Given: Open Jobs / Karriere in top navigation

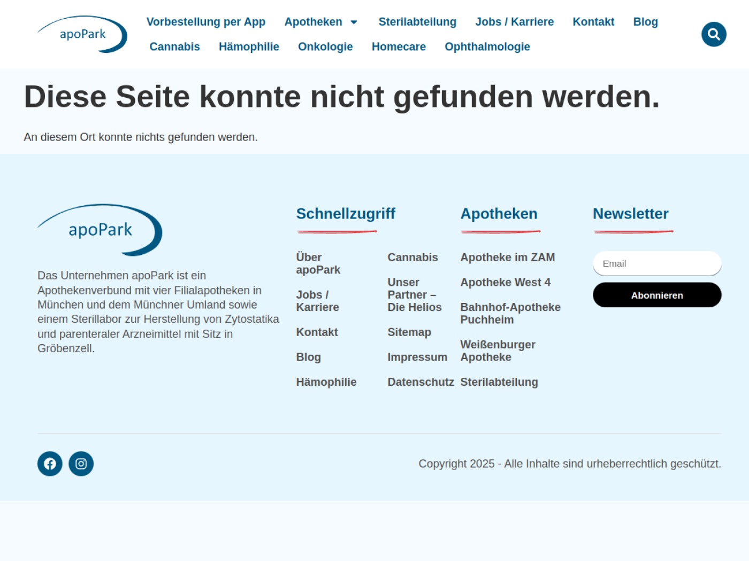Looking at the screenshot, I should 515,22.
